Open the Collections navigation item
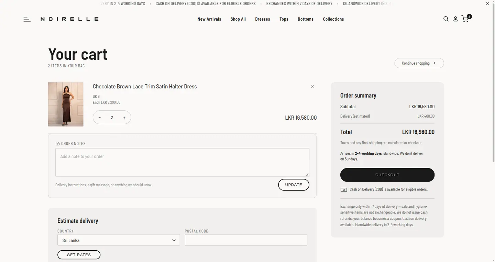Image resolution: width=495 pixels, height=262 pixels. pyautogui.click(x=333, y=19)
